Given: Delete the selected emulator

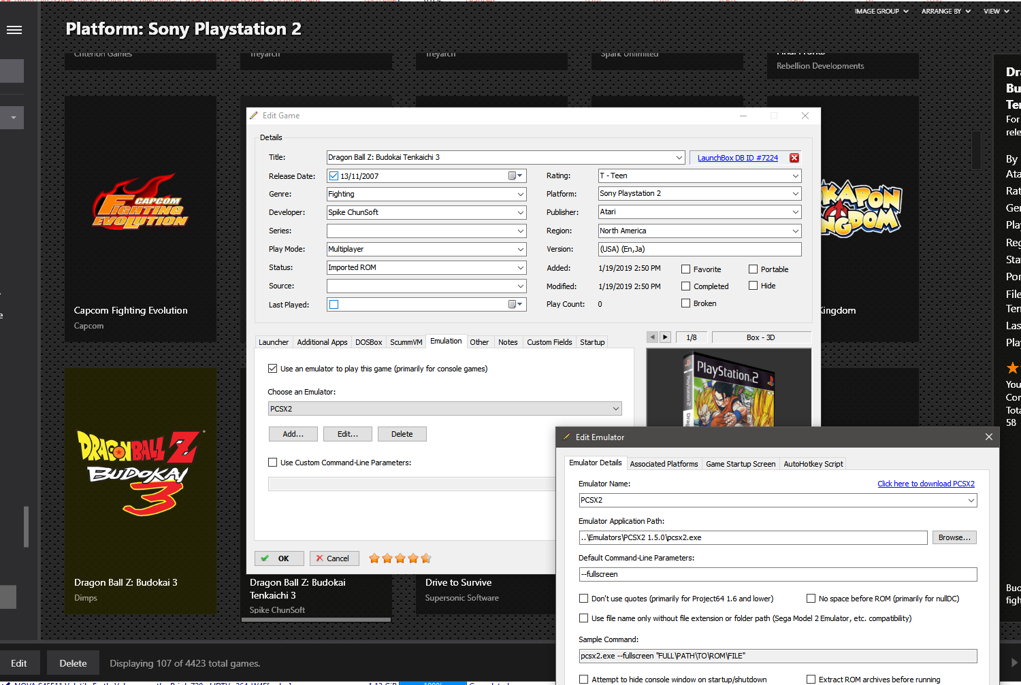Looking at the screenshot, I should pyautogui.click(x=402, y=434).
